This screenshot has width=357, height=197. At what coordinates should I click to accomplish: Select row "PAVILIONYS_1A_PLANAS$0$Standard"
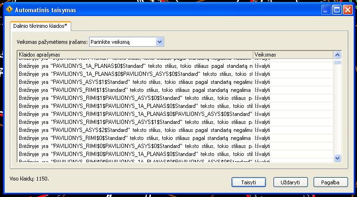[x=175, y=66]
